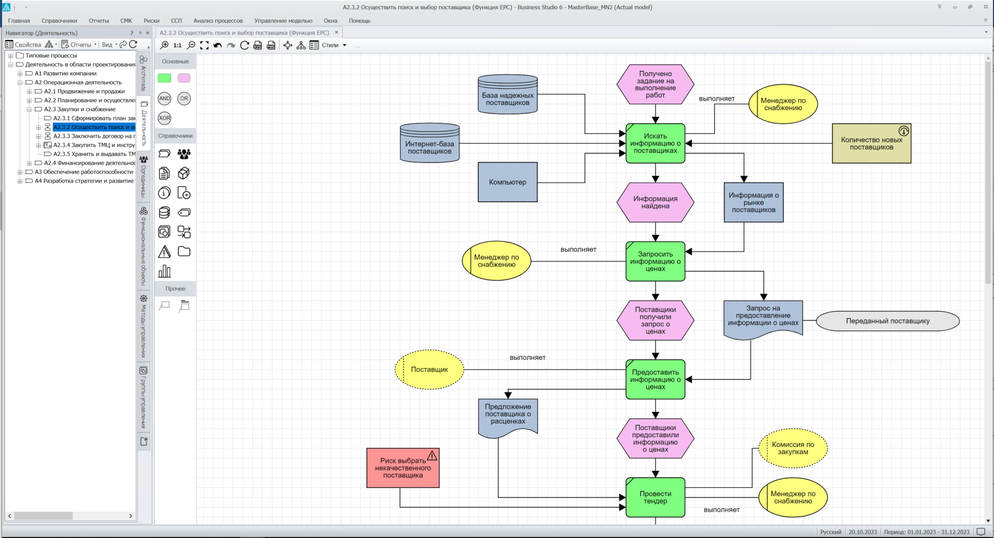Click the fit-to-screen icon in diagram toolbar

(204, 45)
